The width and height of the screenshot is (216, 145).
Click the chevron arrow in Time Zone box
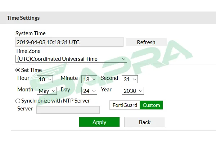(x=124, y=59)
